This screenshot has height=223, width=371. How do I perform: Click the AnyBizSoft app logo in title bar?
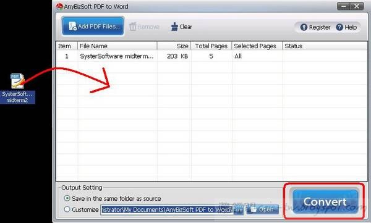(x=59, y=6)
